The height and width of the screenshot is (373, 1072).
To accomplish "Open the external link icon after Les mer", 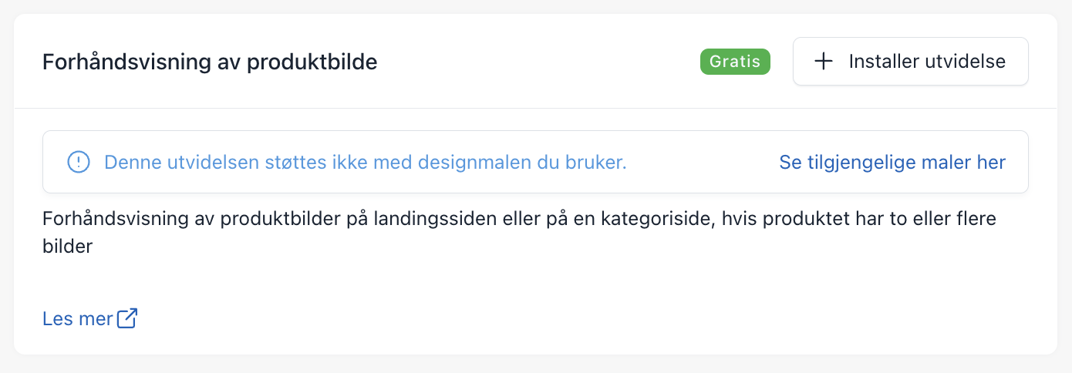I will click(x=127, y=318).
